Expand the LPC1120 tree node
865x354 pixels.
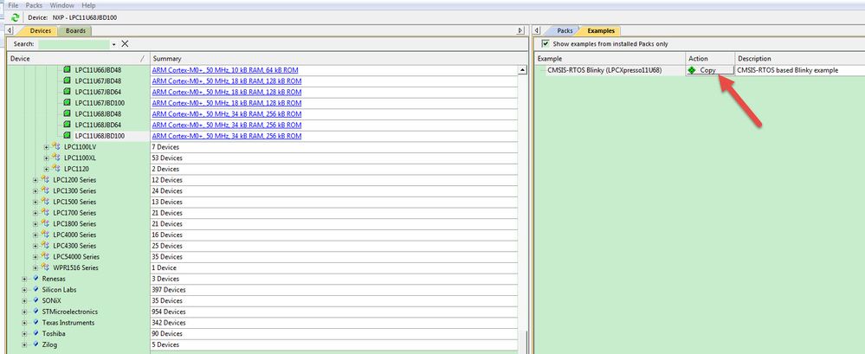(x=47, y=169)
